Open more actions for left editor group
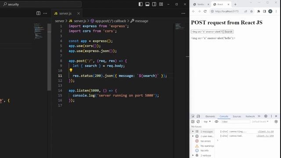 click(x=45, y=13)
